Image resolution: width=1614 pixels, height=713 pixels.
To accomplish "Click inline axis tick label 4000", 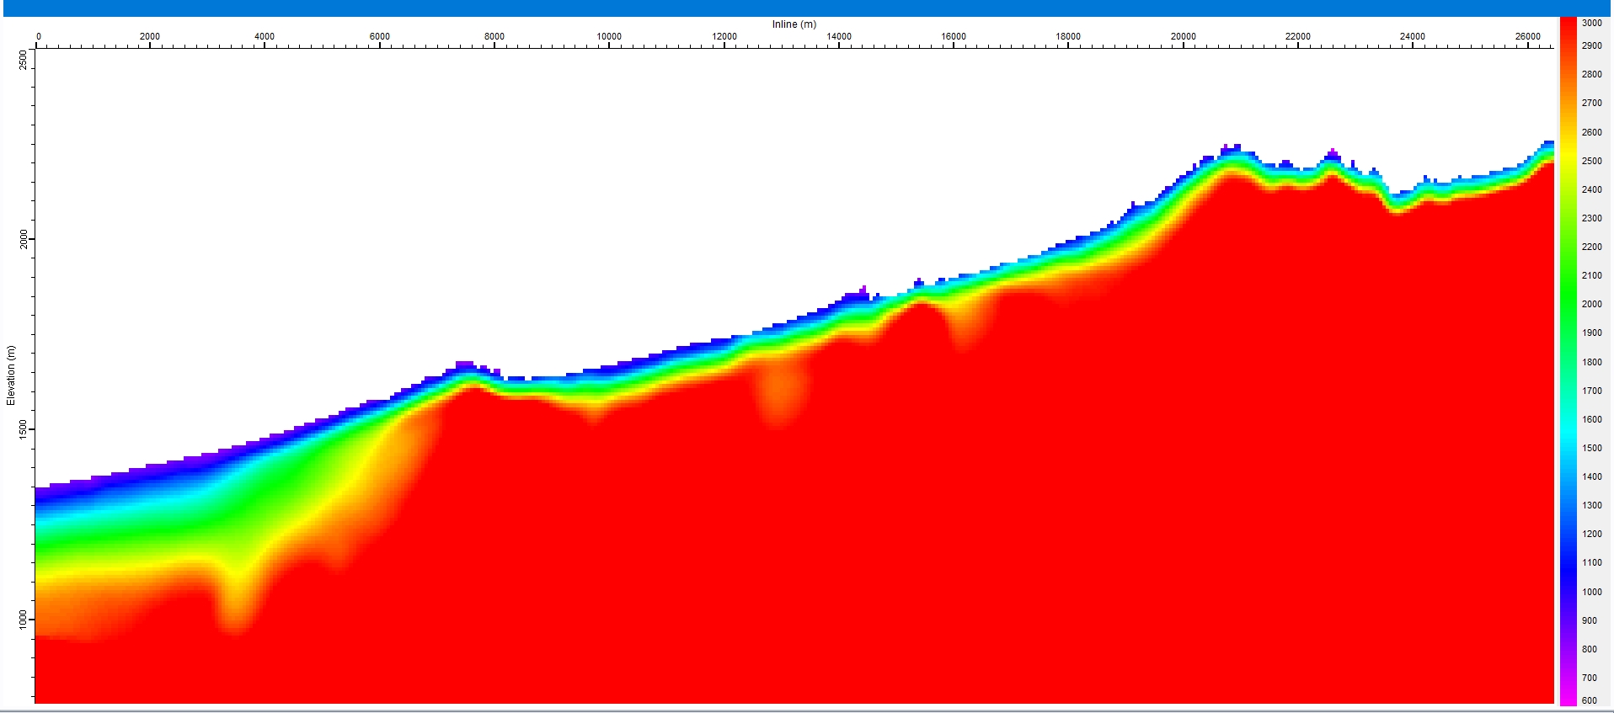I will (x=265, y=37).
